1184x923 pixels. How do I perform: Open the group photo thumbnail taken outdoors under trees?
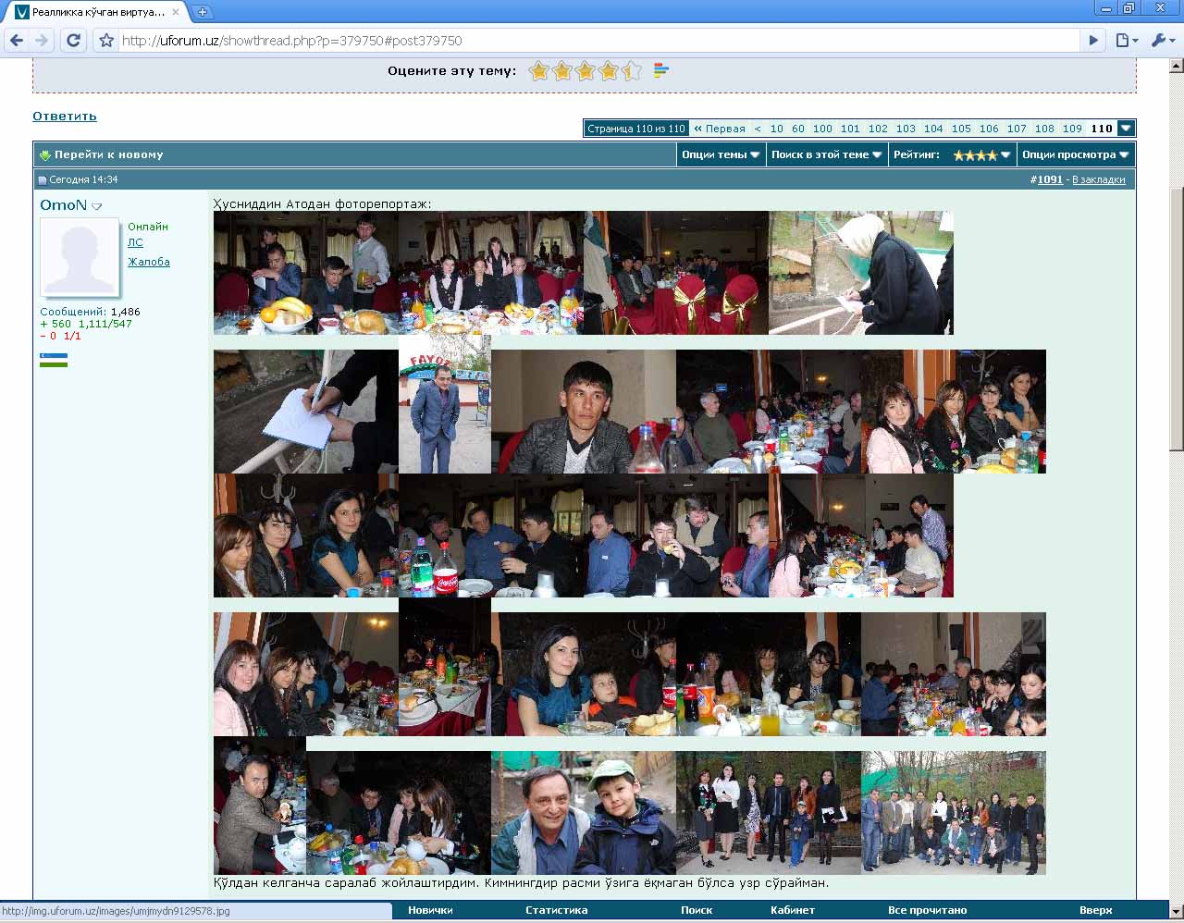coord(953,813)
